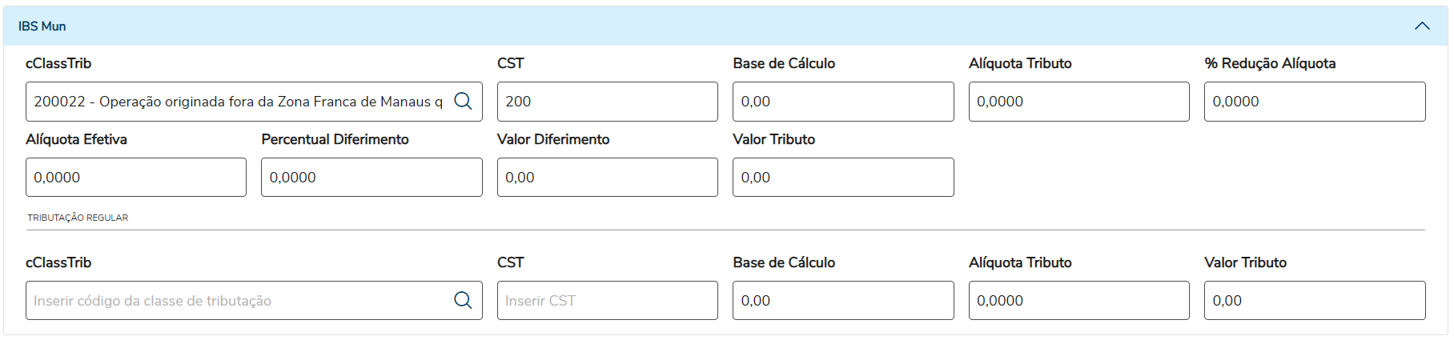The image size is (1454, 340).
Task: Click the search icon in the first cClassTrib field
Action: 463,102
